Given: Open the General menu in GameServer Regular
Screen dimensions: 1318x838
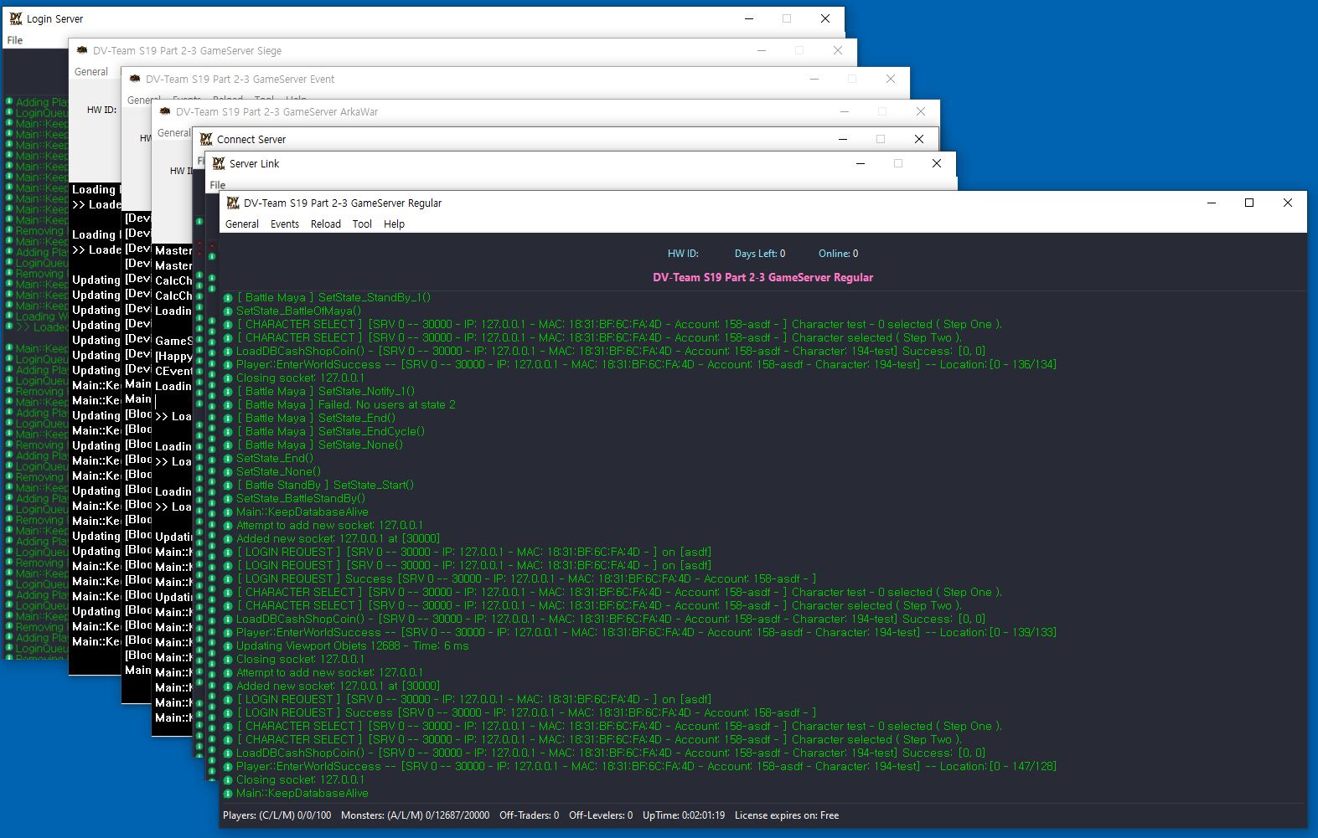Looking at the screenshot, I should [241, 224].
